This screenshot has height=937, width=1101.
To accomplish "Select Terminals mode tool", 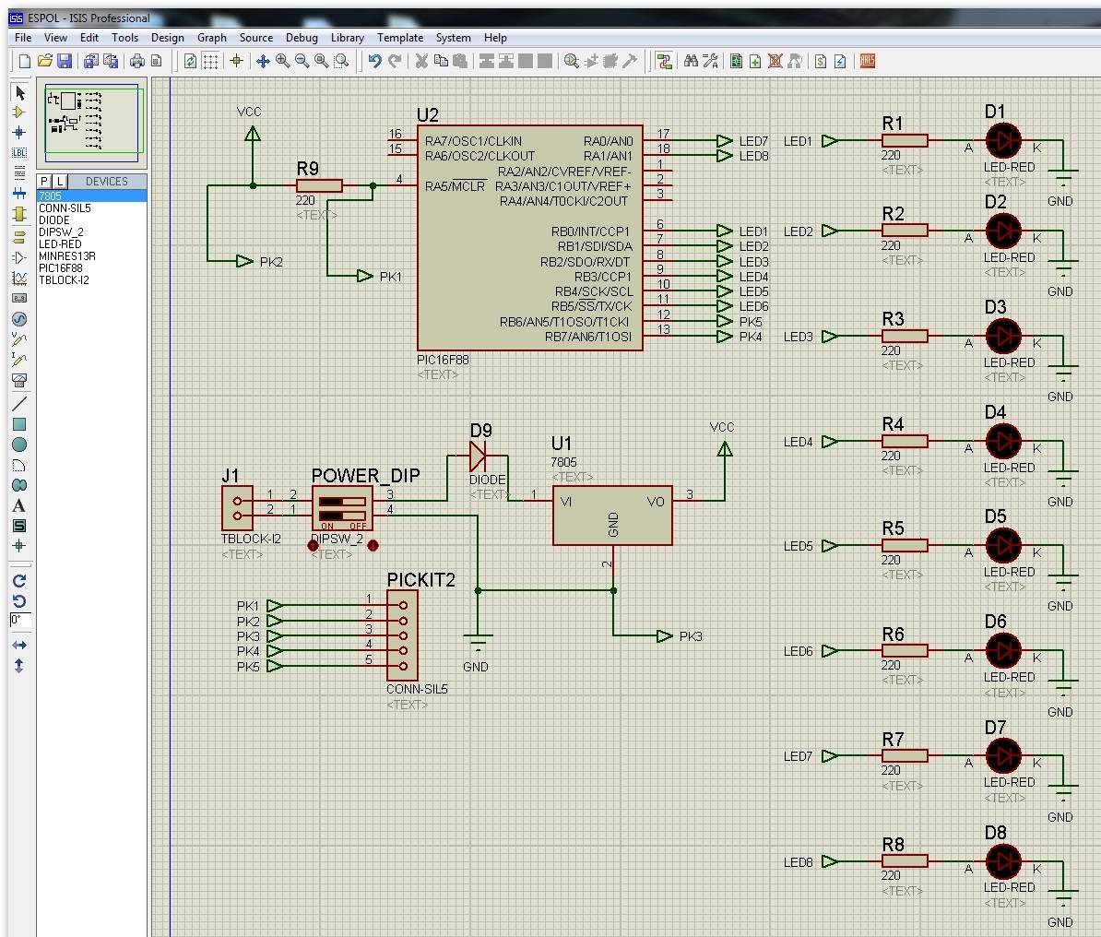I will coord(19,237).
